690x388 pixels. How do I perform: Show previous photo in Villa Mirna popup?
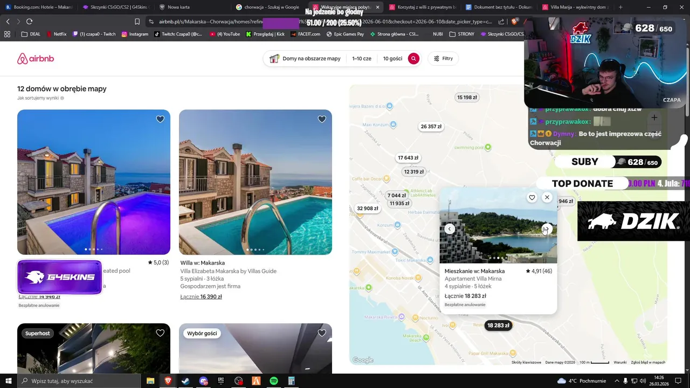(450, 229)
